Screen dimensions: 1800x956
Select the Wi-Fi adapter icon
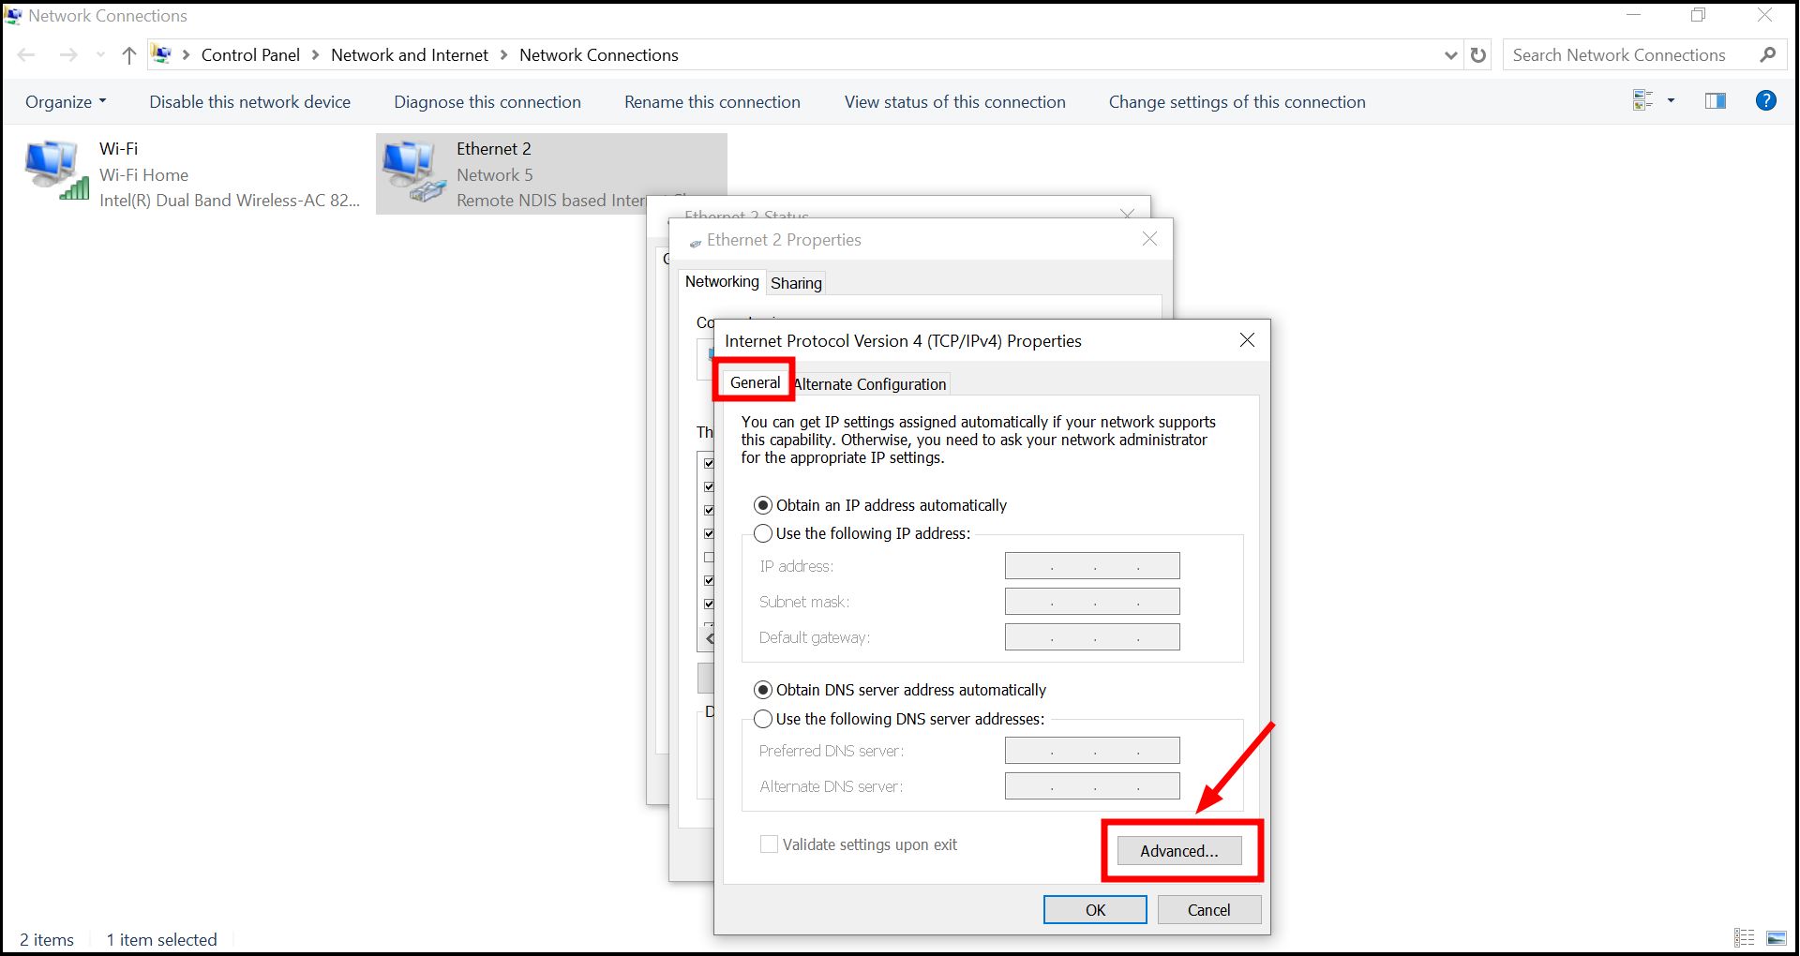56,170
